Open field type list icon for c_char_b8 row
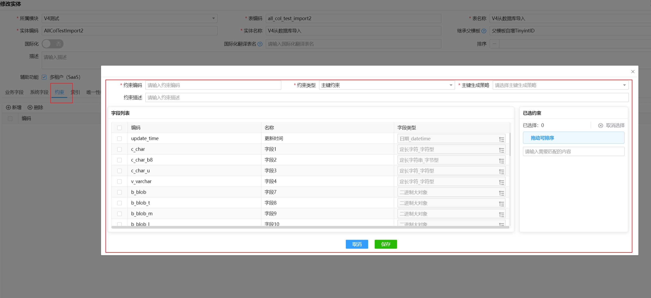The width and height of the screenshot is (651, 298). tap(501, 161)
